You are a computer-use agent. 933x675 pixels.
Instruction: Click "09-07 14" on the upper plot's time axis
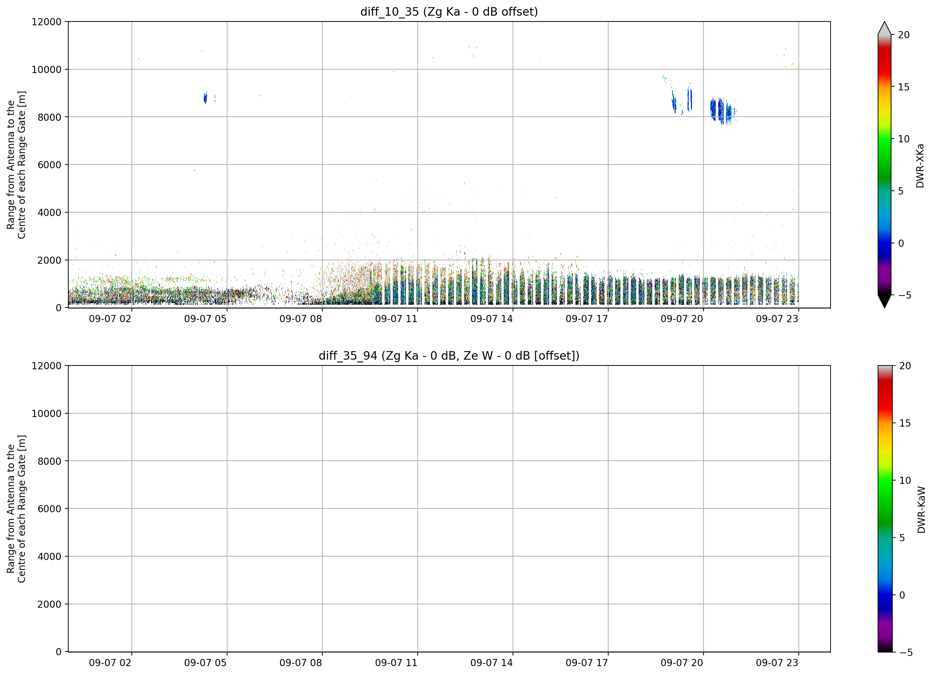tap(491, 319)
